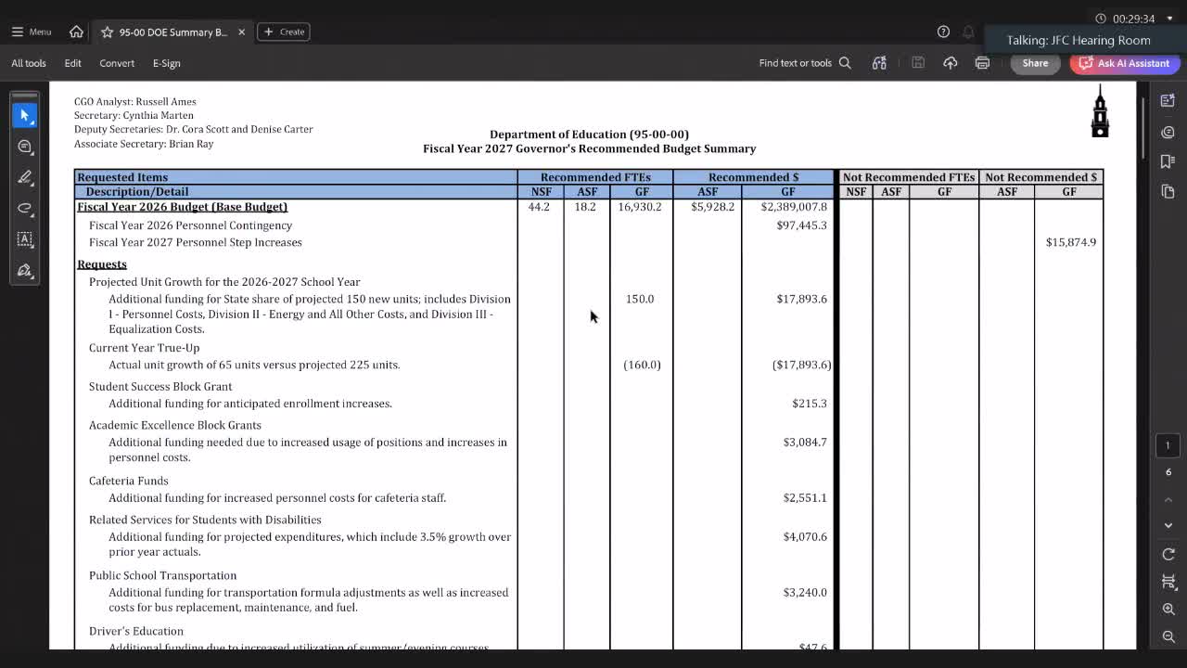Launch Ask AI Assistant
Screen dimensions: 1187x668
coord(1124,63)
